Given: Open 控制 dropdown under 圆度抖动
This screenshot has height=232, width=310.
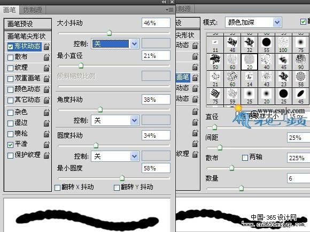Looking at the screenshot, I should 115,156.
